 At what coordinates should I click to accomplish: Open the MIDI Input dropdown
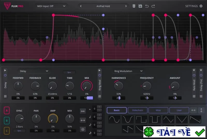[x=51, y=6]
